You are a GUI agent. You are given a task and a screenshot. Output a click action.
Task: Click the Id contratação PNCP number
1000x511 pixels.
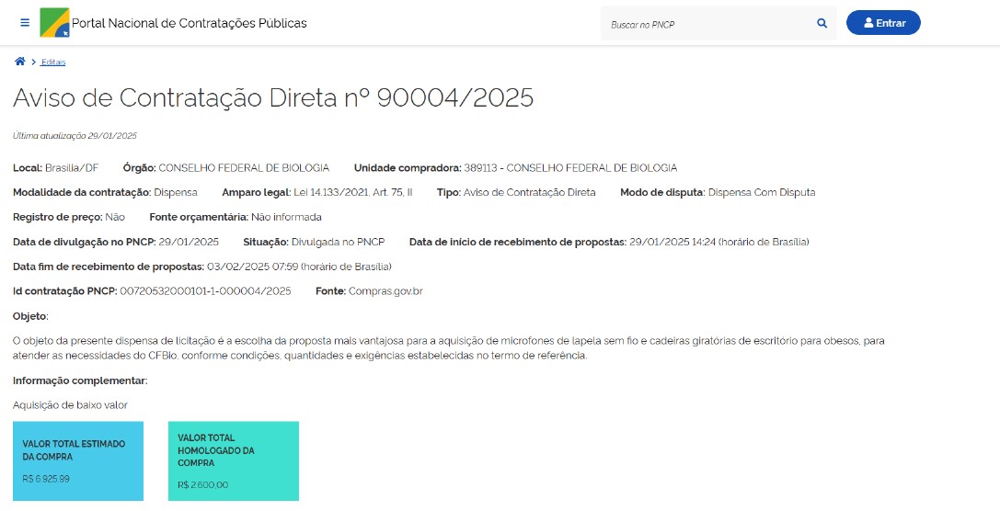pyautogui.click(x=205, y=291)
